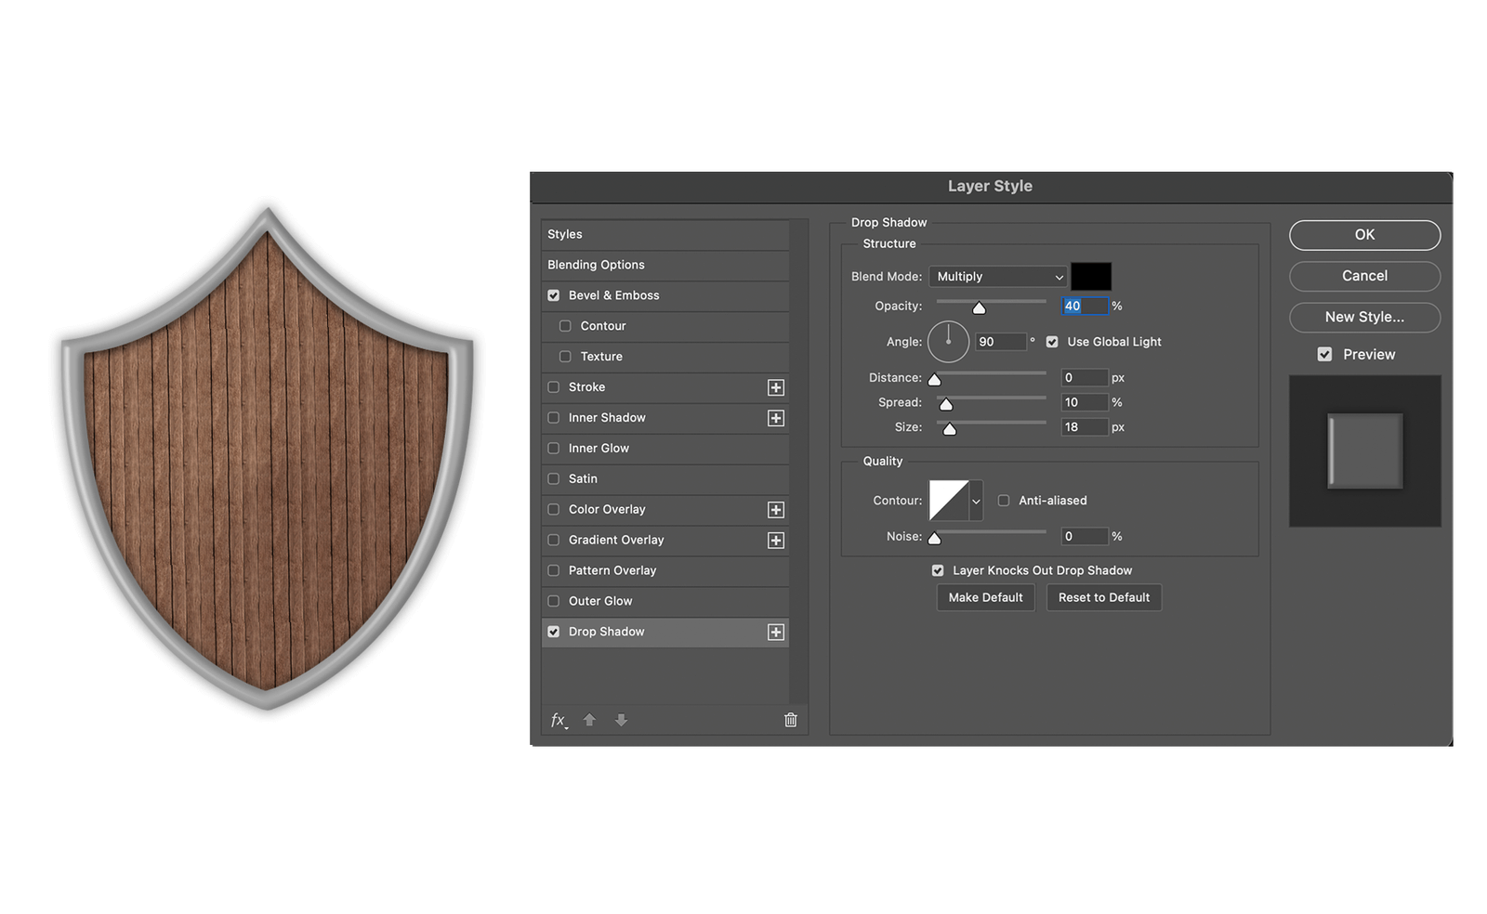Enable the Satin checkbox
The width and height of the screenshot is (1487, 914).
click(554, 479)
